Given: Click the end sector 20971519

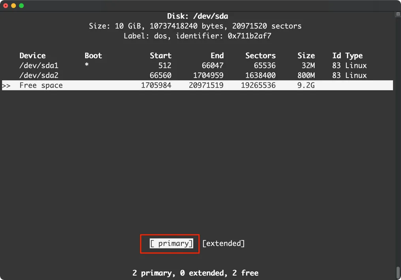Looking at the screenshot, I should click(206, 85).
